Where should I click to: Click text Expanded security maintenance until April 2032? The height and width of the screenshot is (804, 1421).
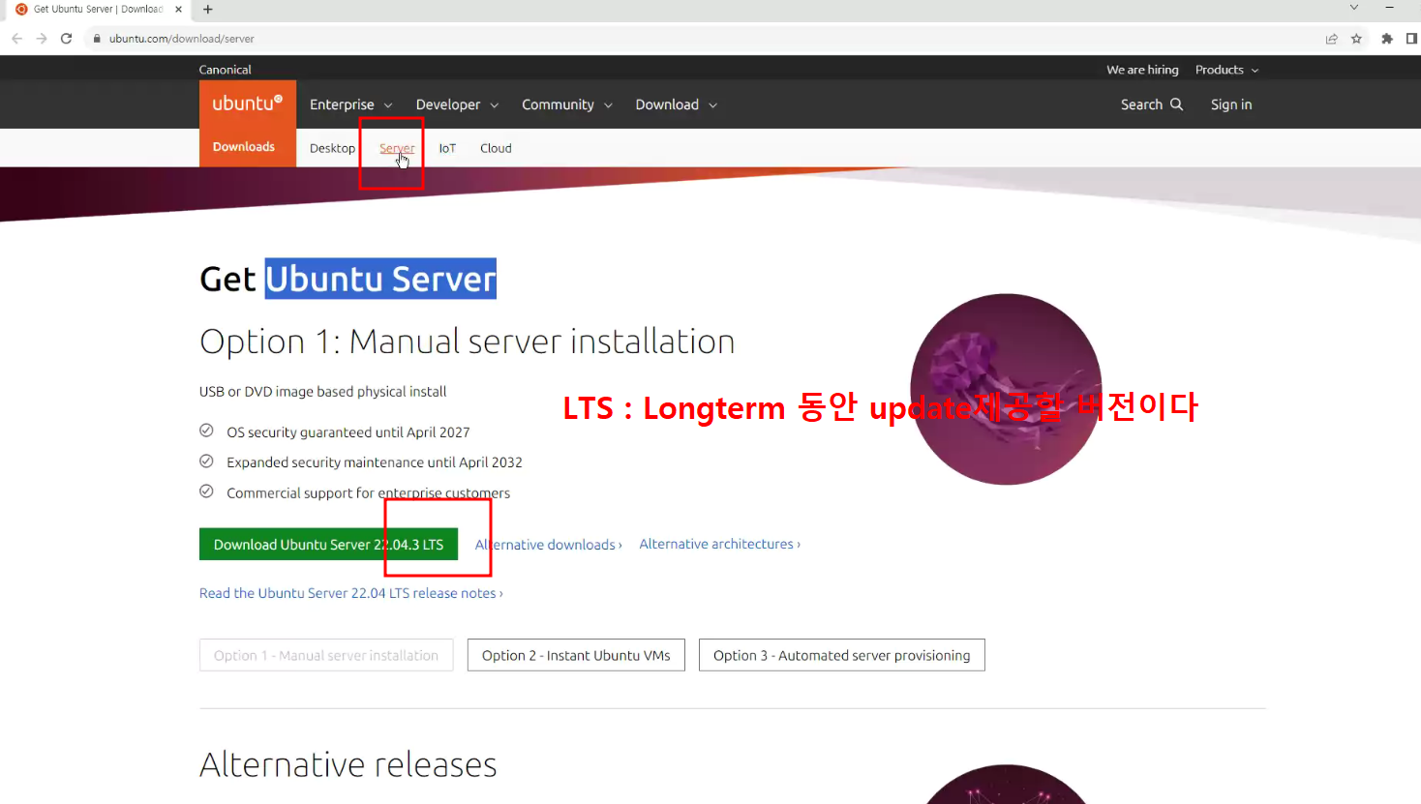click(x=375, y=462)
